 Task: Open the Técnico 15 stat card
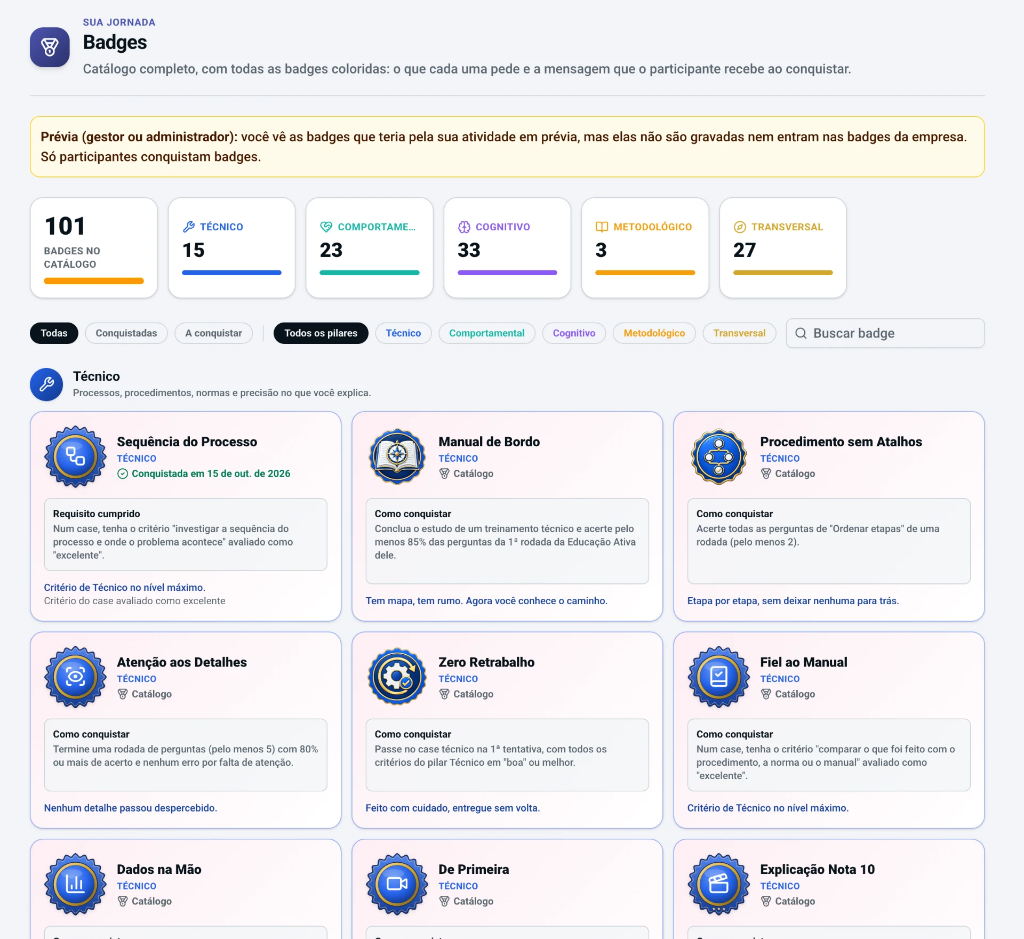pyautogui.click(x=231, y=248)
